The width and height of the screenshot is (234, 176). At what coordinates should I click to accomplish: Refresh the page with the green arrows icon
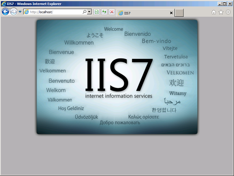point(104,12)
